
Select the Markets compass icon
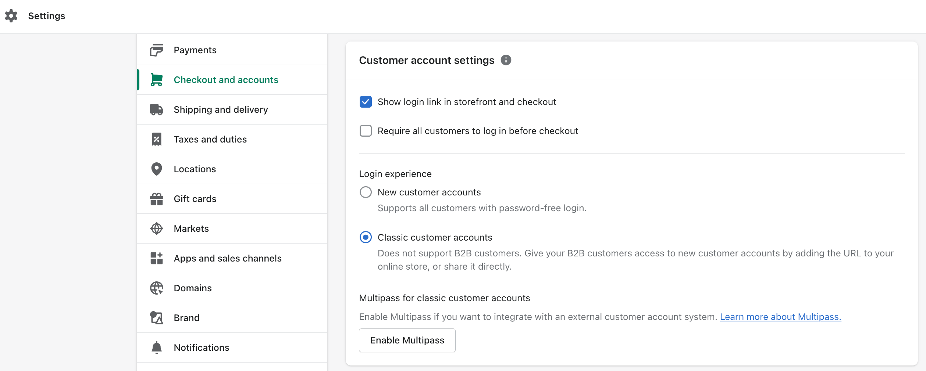click(157, 228)
